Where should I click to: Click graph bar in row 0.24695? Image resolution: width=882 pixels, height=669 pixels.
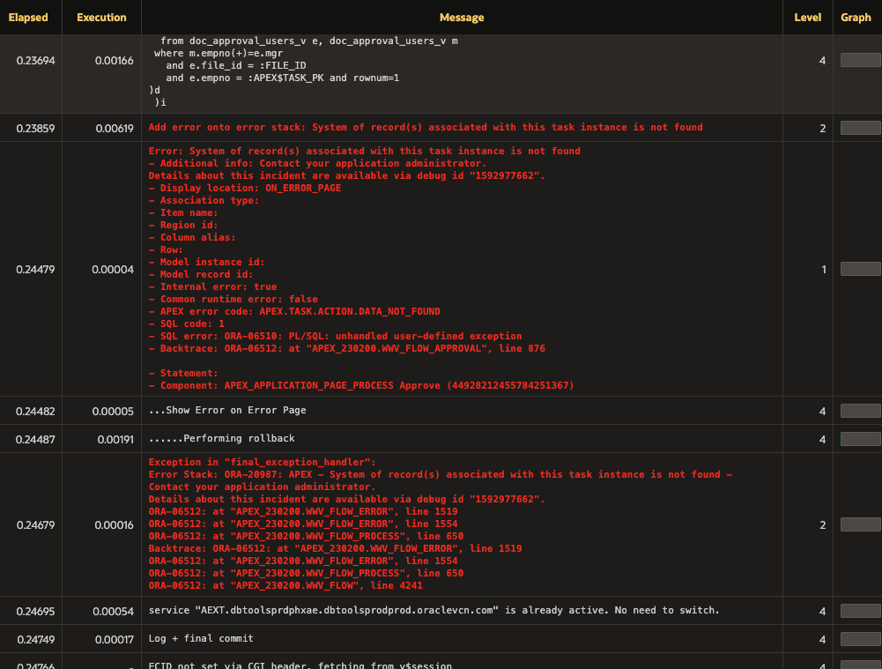pos(860,611)
